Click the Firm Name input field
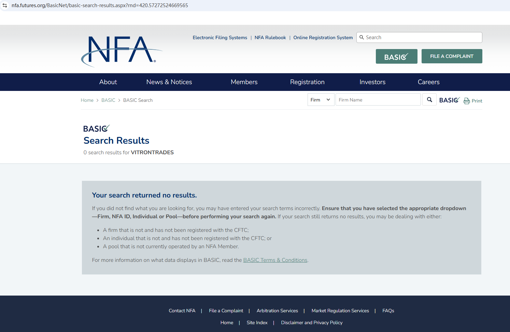Image resolution: width=510 pixels, height=332 pixels. [x=378, y=100]
